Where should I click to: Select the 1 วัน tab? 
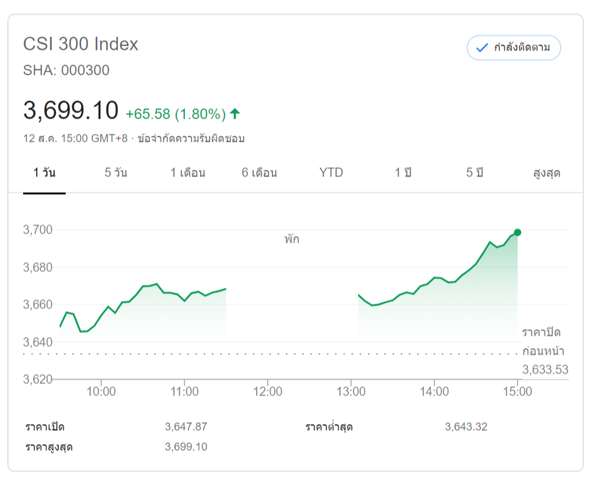[44, 173]
